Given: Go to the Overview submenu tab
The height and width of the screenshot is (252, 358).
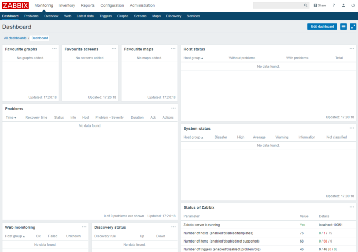Looking at the screenshot, I should (52, 16).
